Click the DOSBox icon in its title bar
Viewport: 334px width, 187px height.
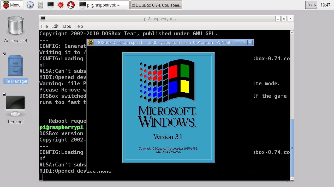(x=91, y=42)
